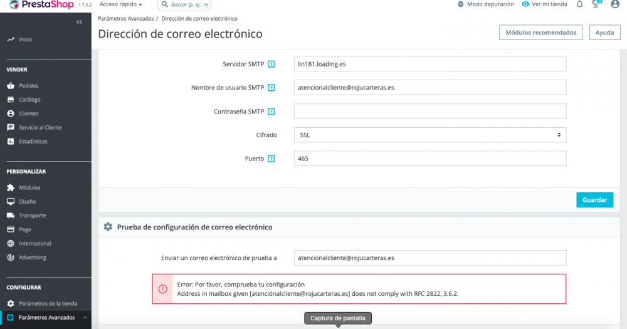Click Parámetros Avanzados breadcrumb link
The width and height of the screenshot is (627, 329).
(125, 19)
